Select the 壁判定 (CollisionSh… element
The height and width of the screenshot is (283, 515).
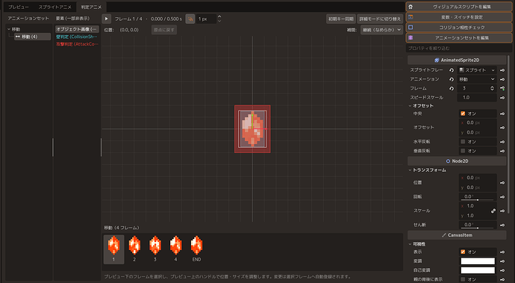(77, 37)
